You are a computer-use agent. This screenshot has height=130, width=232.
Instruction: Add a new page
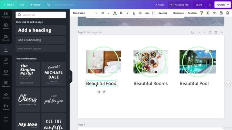pyautogui.click(x=222, y=32)
